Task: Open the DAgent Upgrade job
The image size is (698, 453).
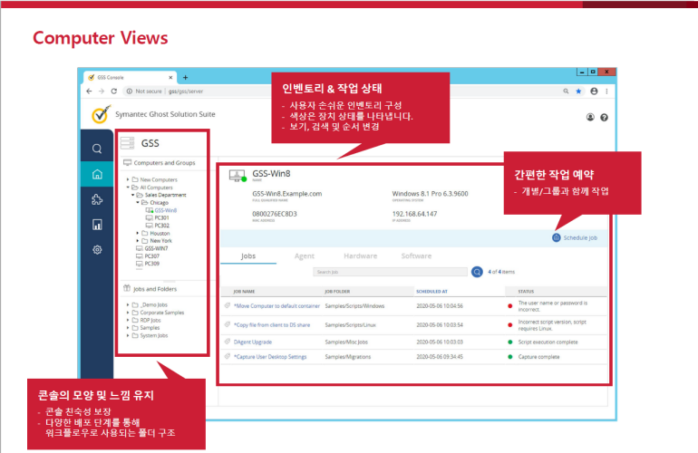Action: [252, 342]
